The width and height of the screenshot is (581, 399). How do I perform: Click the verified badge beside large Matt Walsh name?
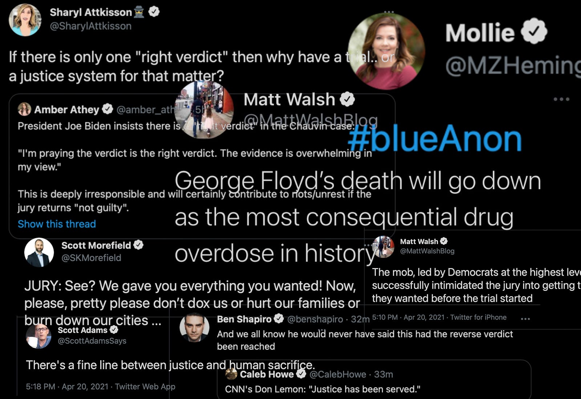coord(347,99)
